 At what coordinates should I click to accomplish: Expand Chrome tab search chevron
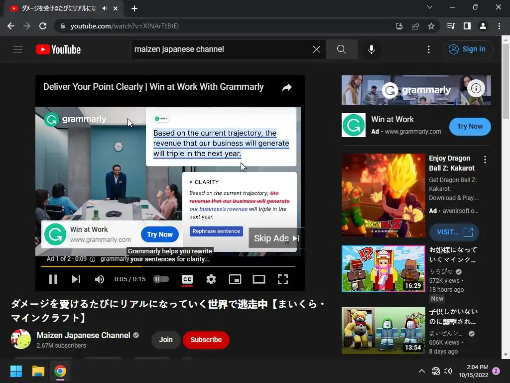point(430,7)
